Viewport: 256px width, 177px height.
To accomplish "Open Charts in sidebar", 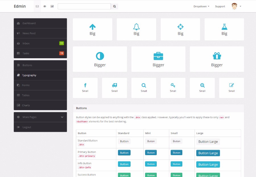I will click(40, 105).
